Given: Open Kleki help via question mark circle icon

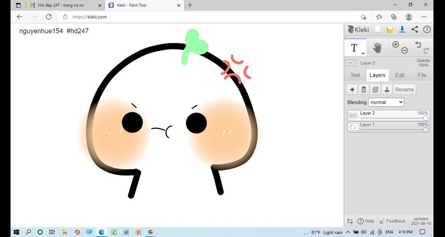Looking at the screenshot, I should coord(427,29).
